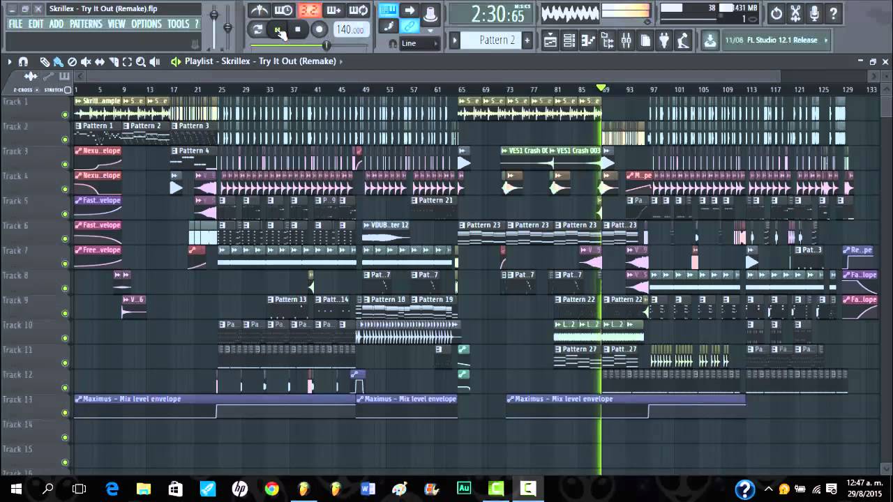Open the PATTERNS menu

pos(86,24)
